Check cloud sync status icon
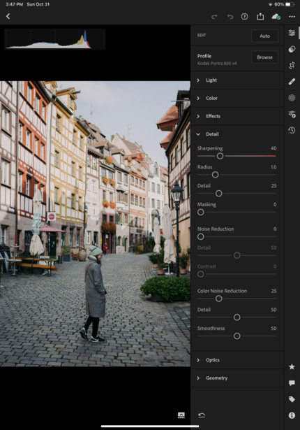300x430 pixels. 276,17
